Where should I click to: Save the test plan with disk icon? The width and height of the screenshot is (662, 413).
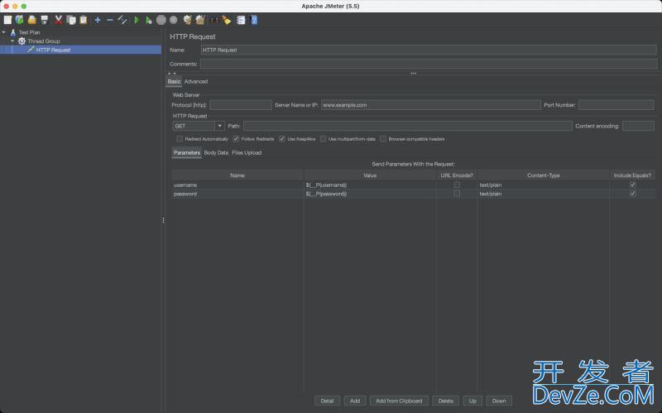(x=45, y=20)
